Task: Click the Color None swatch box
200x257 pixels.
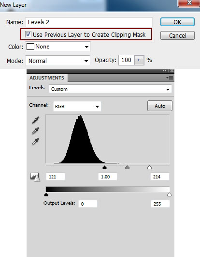Action: (x=30, y=47)
